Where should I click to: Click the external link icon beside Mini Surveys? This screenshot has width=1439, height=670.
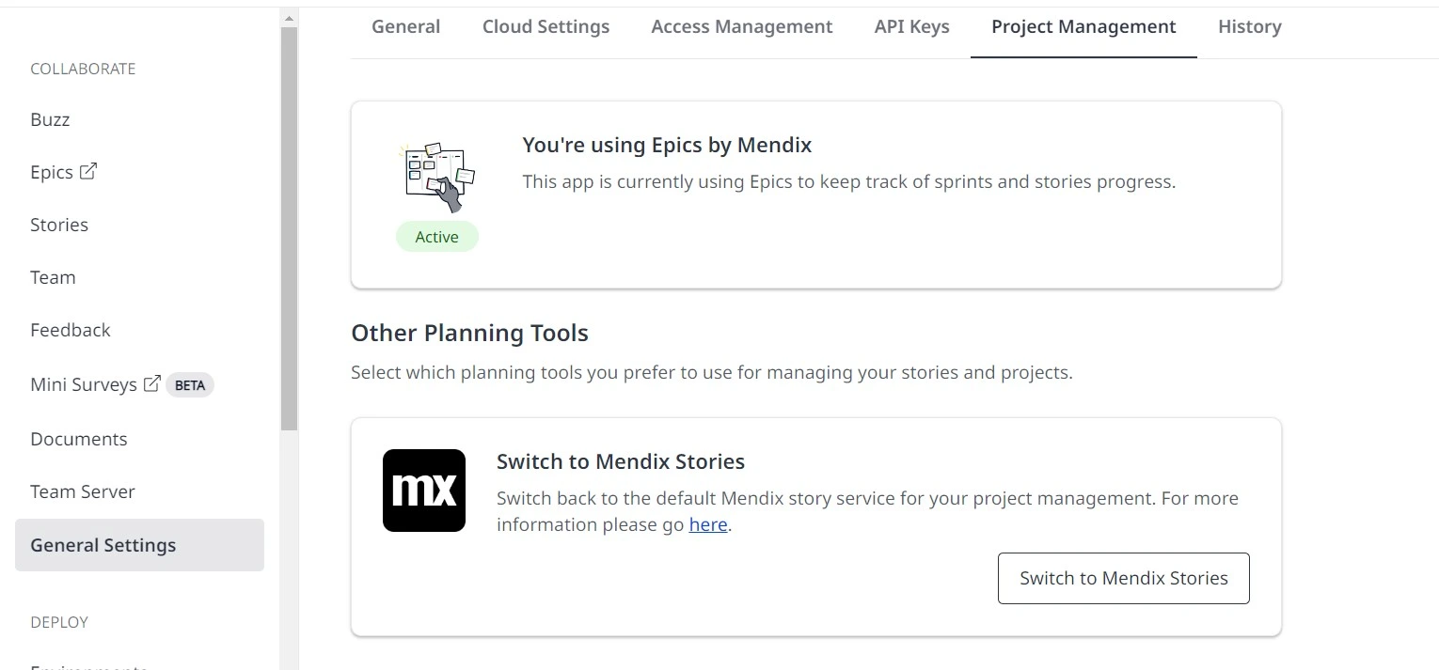[x=151, y=383]
